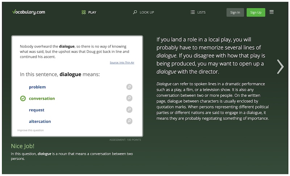Image resolution: width=290 pixels, height=176 pixels.
Task: Advance with the right chevron arrow
Action: (x=280, y=67)
